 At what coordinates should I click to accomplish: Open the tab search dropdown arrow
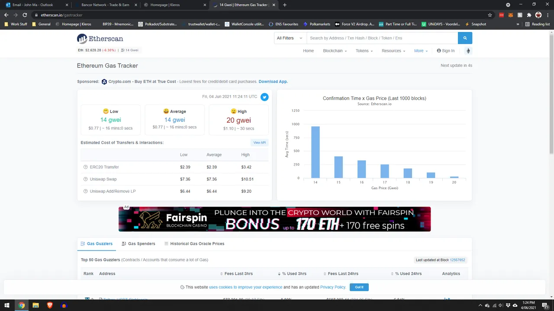[x=508, y=5]
